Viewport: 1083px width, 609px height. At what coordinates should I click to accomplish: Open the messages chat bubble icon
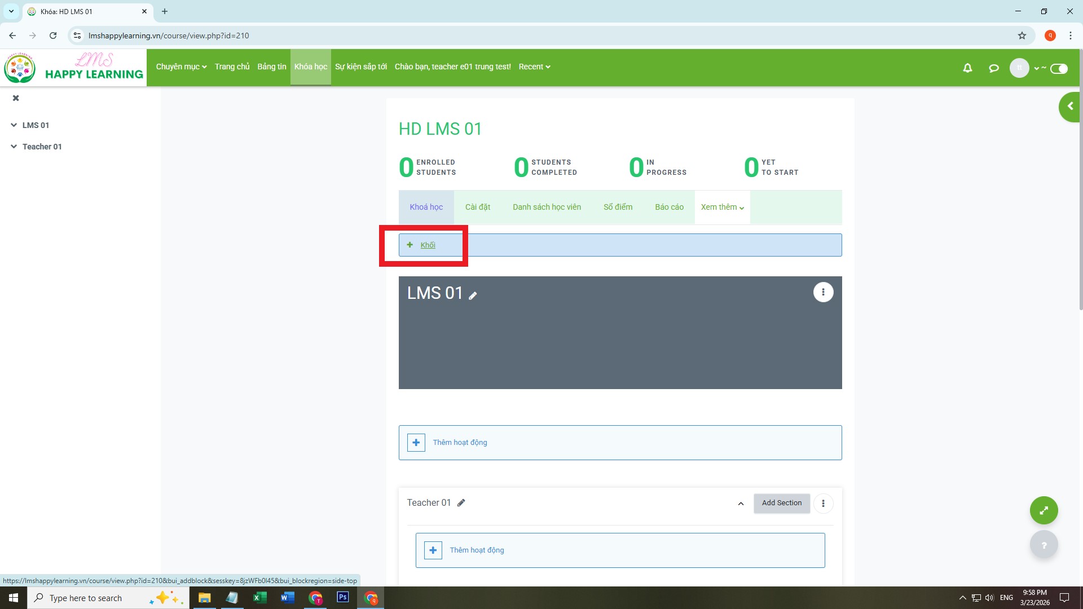[x=994, y=68]
